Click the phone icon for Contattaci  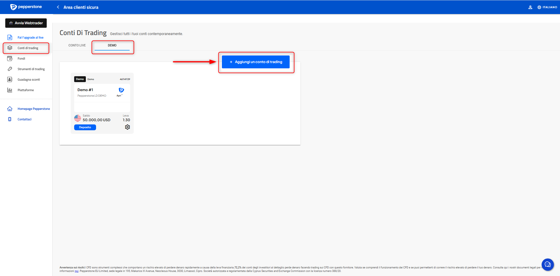pyautogui.click(x=10, y=119)
